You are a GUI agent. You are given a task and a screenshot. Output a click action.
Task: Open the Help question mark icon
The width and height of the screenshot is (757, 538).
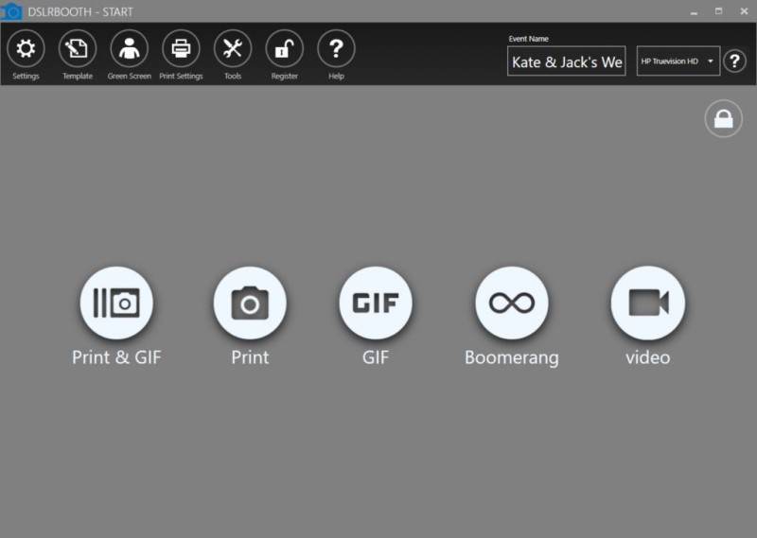tap(336, 49)
